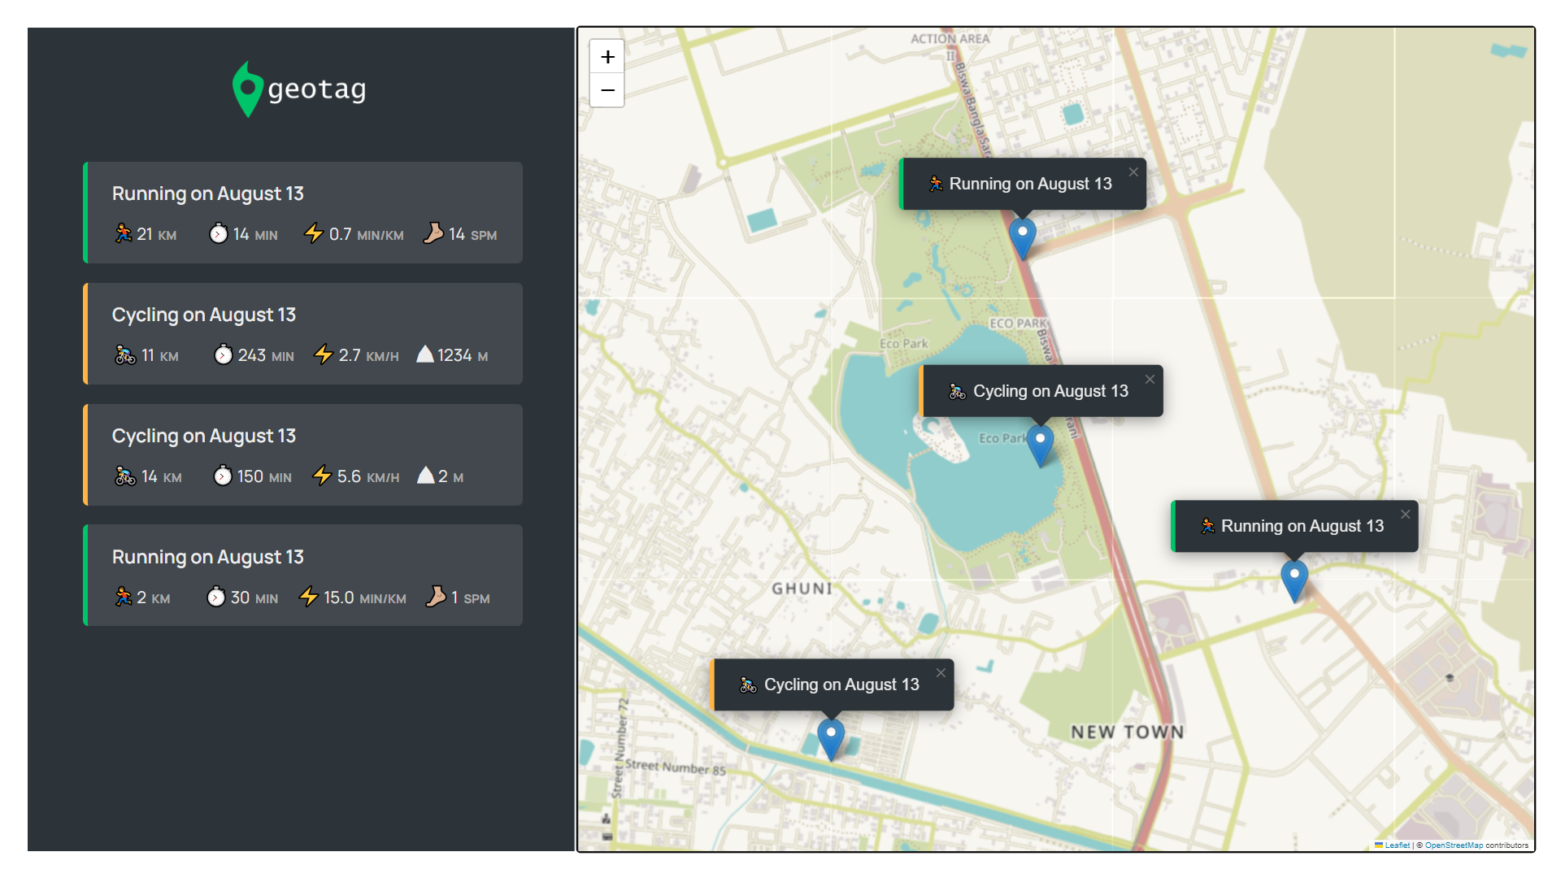Open the Leaflet attribution link
The height and width of the screenshot is (878, 1561).
point(1397,845)
